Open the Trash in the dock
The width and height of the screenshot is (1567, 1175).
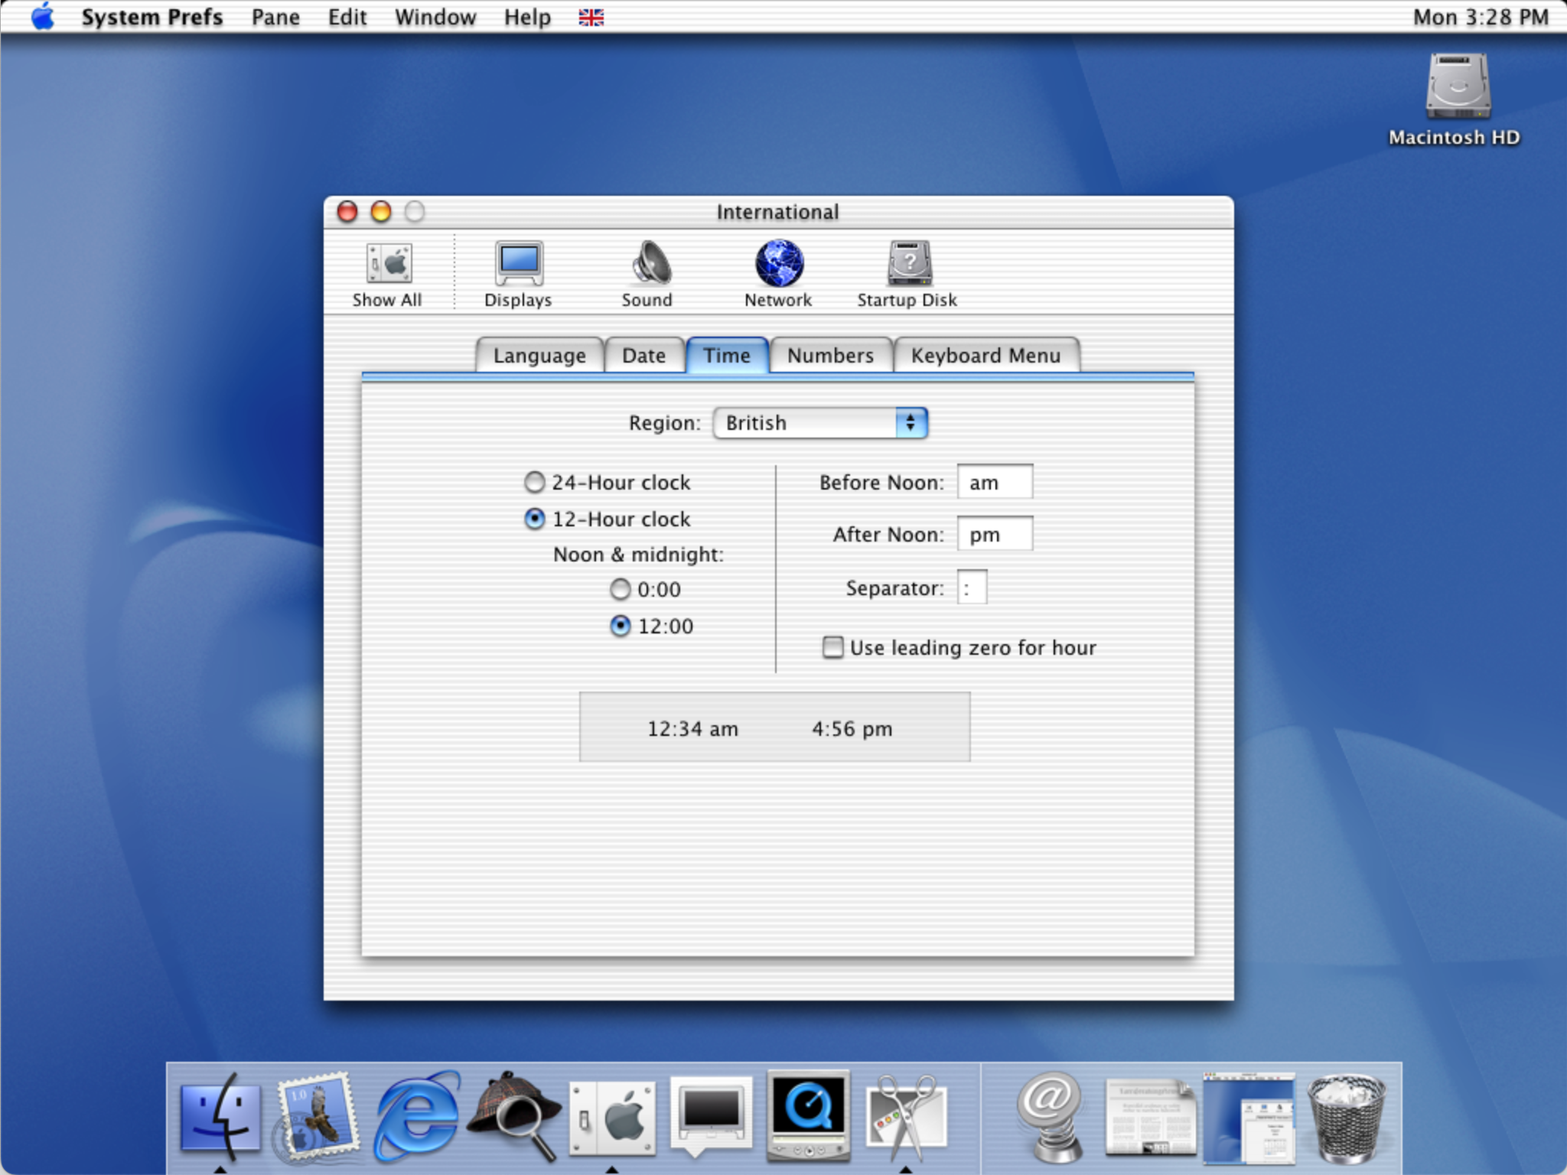pyautogui.click(x=1346, y=1117)
